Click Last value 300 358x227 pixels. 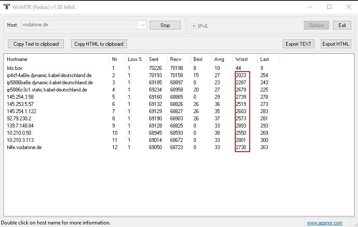(x=264, y=140)
